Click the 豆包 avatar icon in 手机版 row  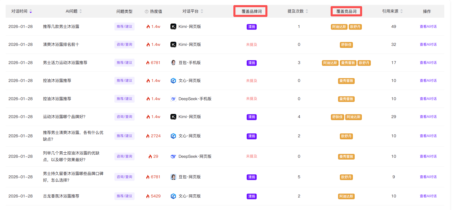click(173, 63)
